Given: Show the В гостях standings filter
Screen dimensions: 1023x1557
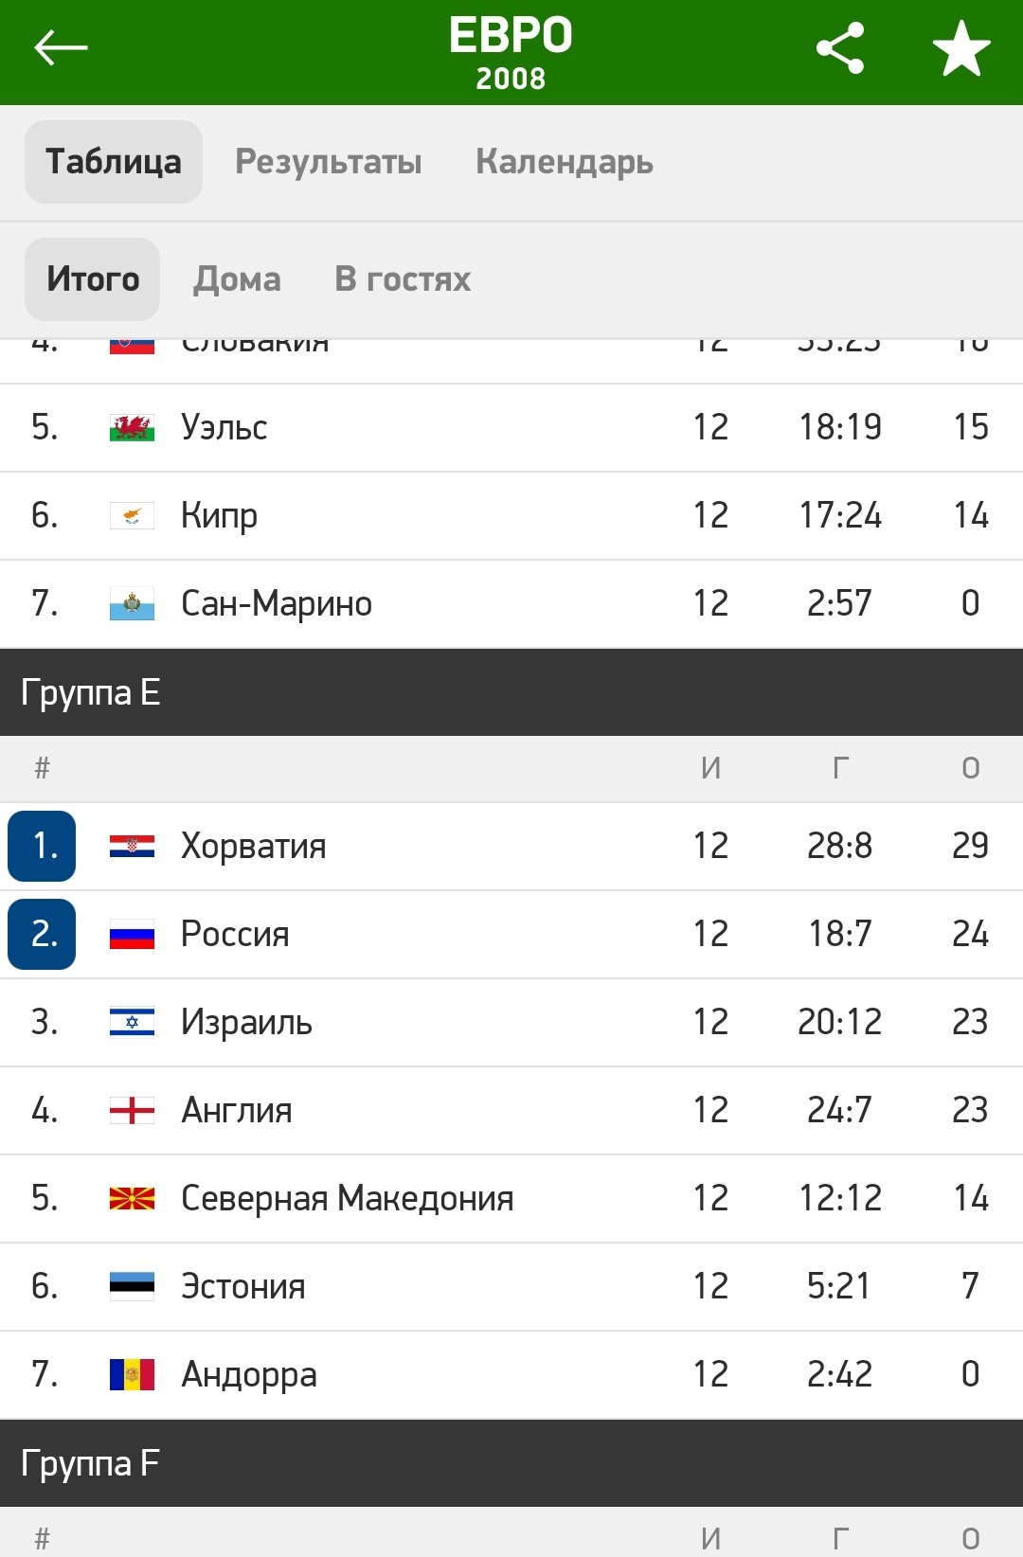Looking at the screenshot, I should [x=403, y=279].
